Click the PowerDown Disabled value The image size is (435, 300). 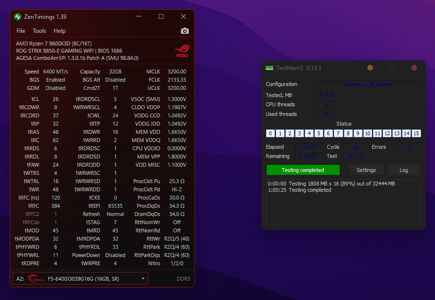coord(115,255)
